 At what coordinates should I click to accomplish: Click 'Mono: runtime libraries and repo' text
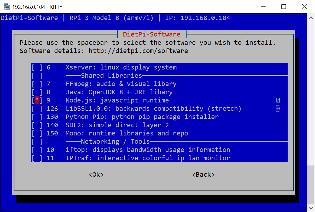[x=127, y=133]
